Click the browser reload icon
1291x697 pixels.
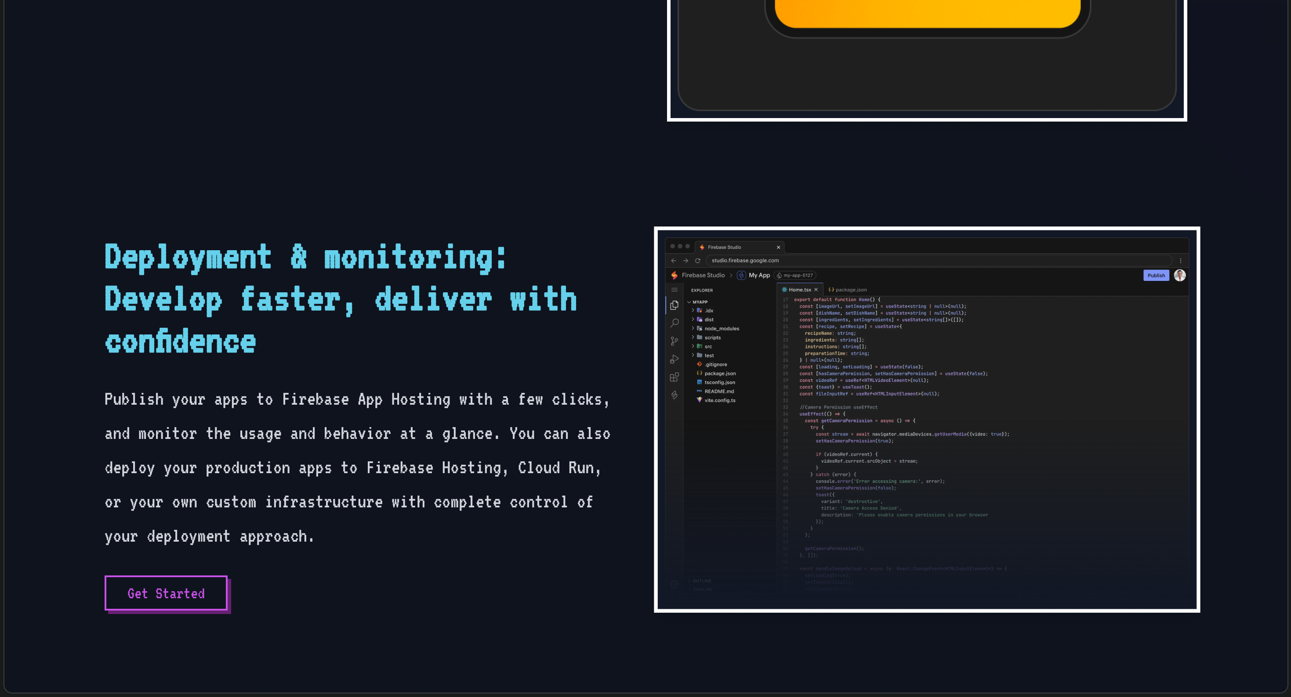(x=697, y=260)
